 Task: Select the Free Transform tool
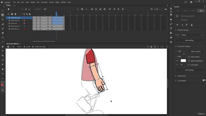3,15
